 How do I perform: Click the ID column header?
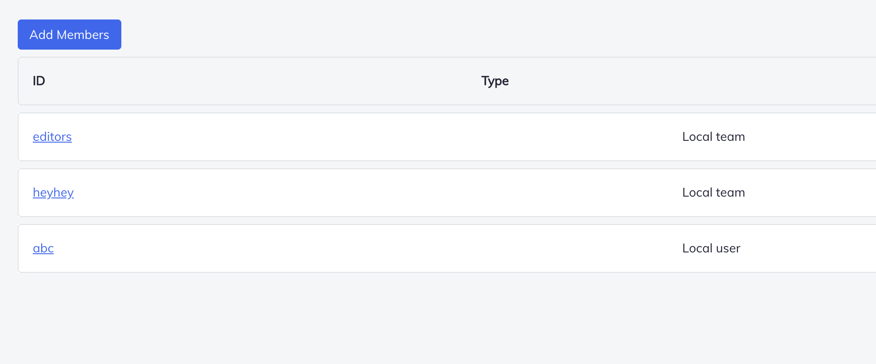(x=39, y=81)
